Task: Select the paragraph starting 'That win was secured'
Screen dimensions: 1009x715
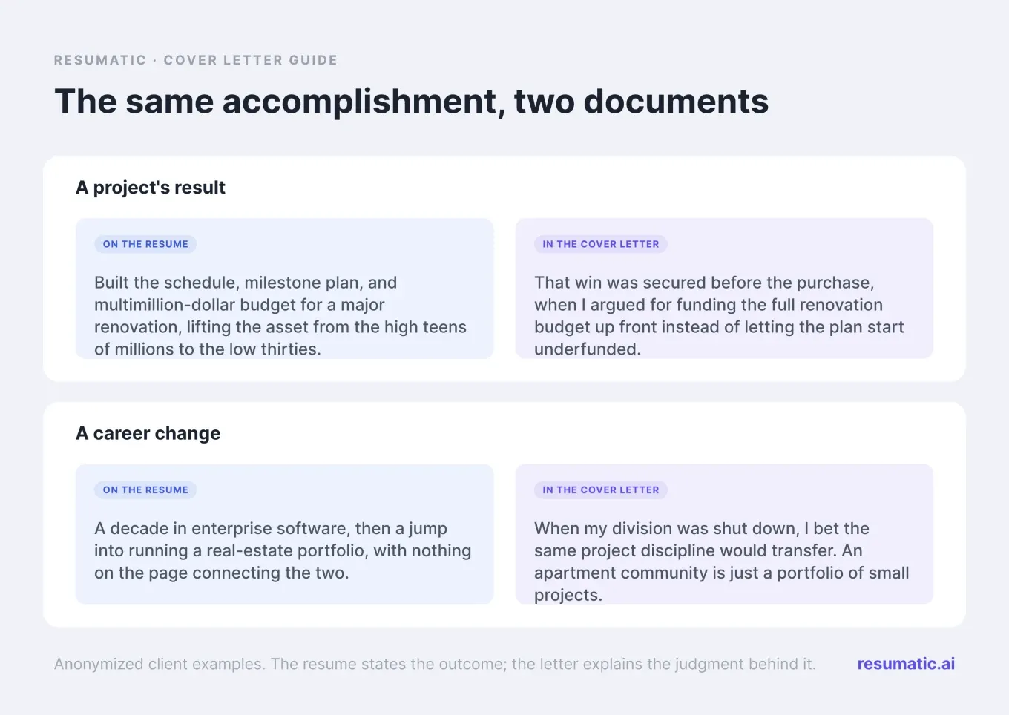Action: (719, 316)
